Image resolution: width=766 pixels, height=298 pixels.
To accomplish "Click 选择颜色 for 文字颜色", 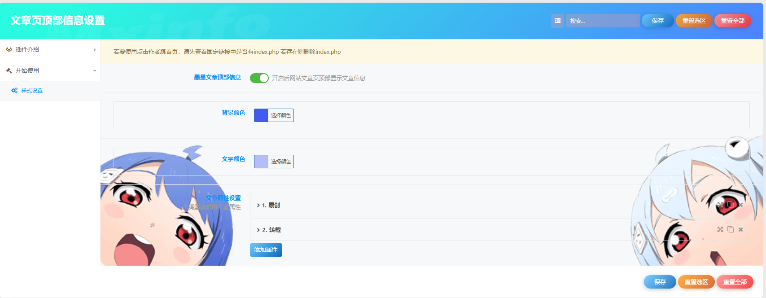I will point(281,162).
